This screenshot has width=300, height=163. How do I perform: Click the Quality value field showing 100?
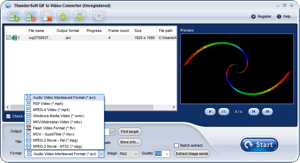point(159,153)
